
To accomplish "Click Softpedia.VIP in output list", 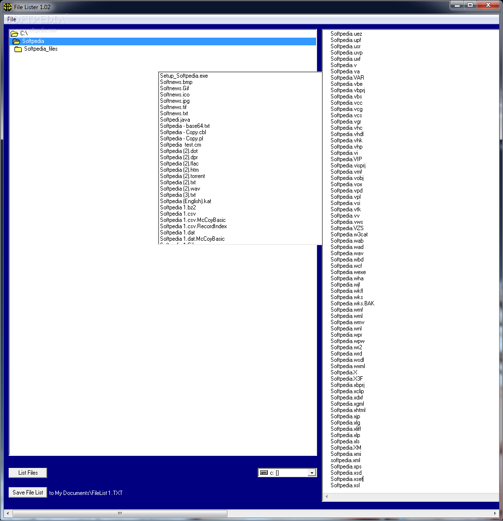I will tap(346, 159).
